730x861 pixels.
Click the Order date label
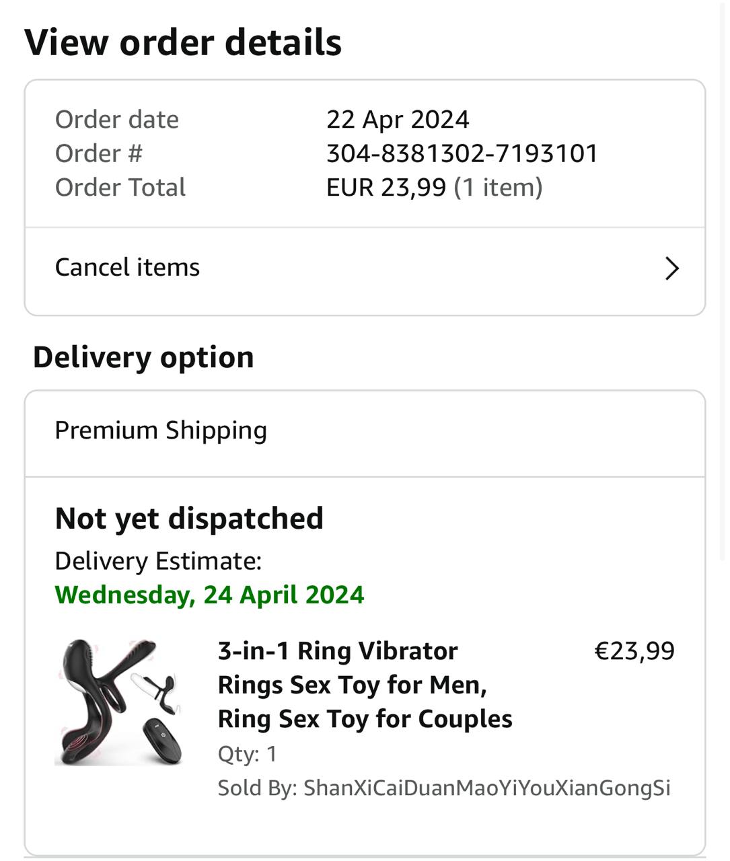(117, 120)
